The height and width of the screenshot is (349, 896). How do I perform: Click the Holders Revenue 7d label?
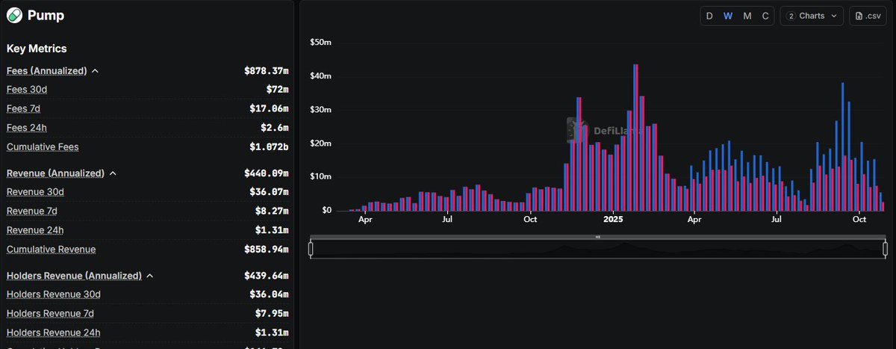pyautogui.click(x=50, y=313)
